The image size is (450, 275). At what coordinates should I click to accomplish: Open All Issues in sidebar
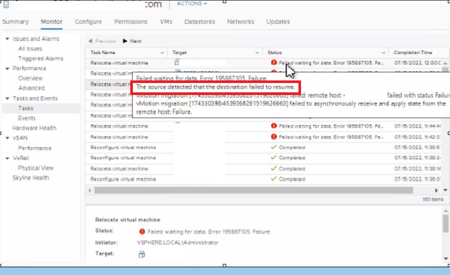coord(30,49)
